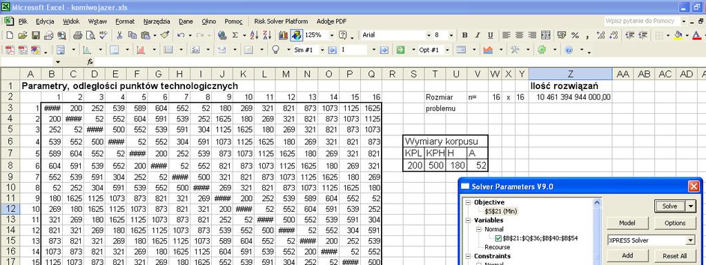Open the Chart Wizard icon
Viewport: 706px width, 265px height.
click(x=283, y=35)
